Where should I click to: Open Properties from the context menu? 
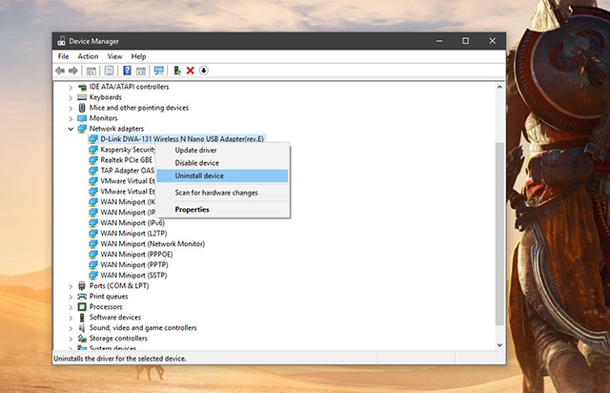tap(192, 210)
